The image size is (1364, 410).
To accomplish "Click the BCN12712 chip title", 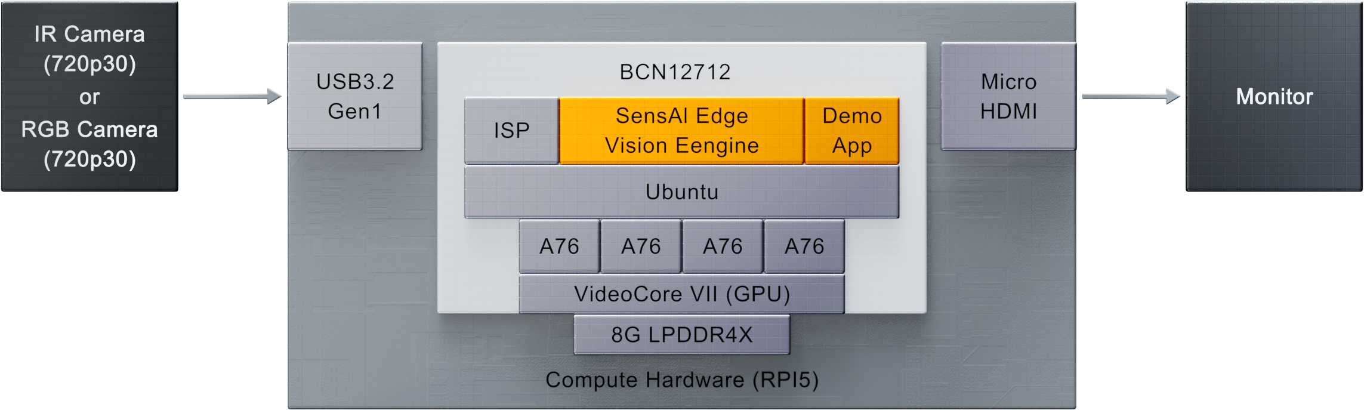I will (x=675, y=72).
